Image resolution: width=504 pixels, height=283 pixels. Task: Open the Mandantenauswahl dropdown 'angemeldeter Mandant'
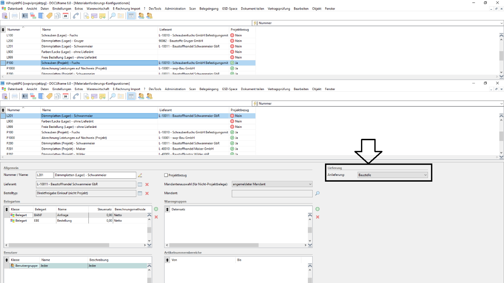coord(272,184)
